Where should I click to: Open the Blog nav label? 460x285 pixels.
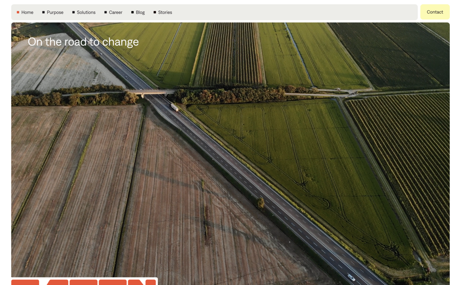(x=140, y=12)
